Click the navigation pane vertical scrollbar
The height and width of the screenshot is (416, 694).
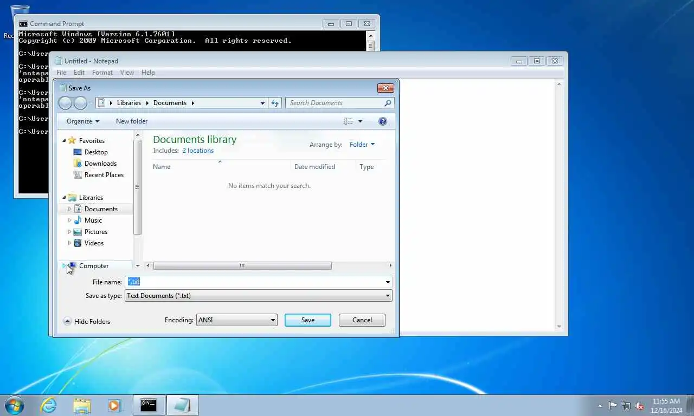click(137, 187)
